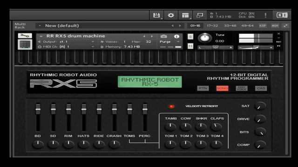Click the RIM volume fader
Image resolution: width=298 pixels, height=167 pixels.
(68, 109)
